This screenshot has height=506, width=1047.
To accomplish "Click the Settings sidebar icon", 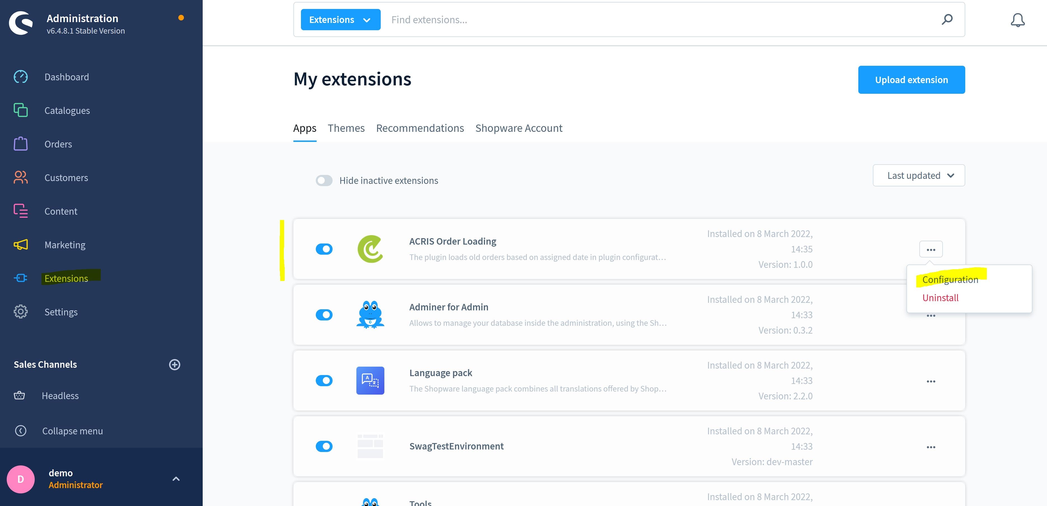I will (21, 312).
